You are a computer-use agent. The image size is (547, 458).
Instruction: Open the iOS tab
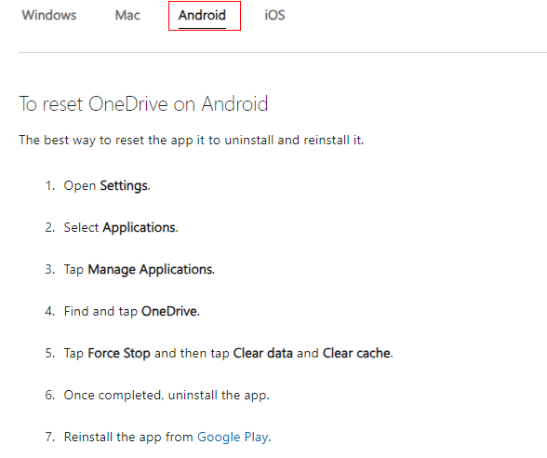274,15
